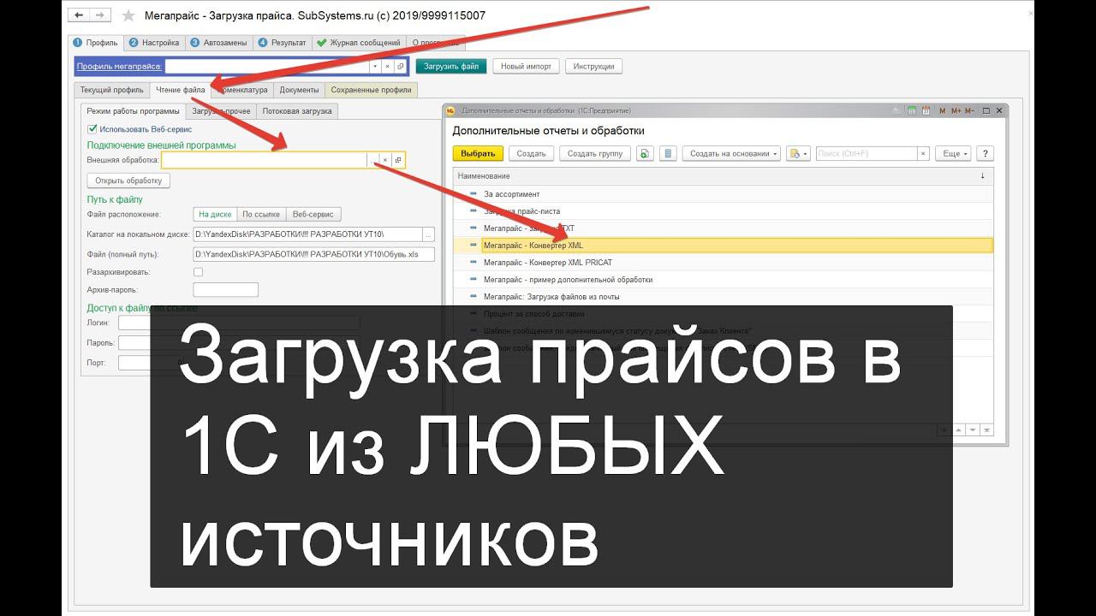The width and height of the screenshot is (1096, 616).
Task: Go forward with the right arrow button
Action: [100, 15]
